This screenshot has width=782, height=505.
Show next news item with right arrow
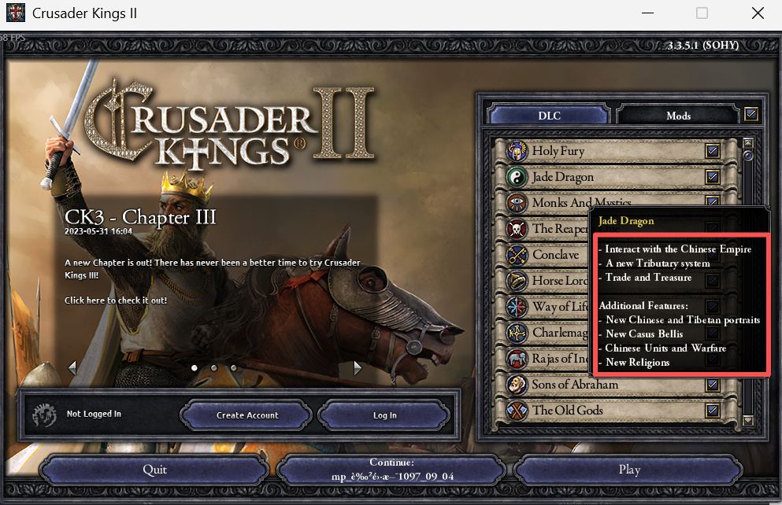358,368
